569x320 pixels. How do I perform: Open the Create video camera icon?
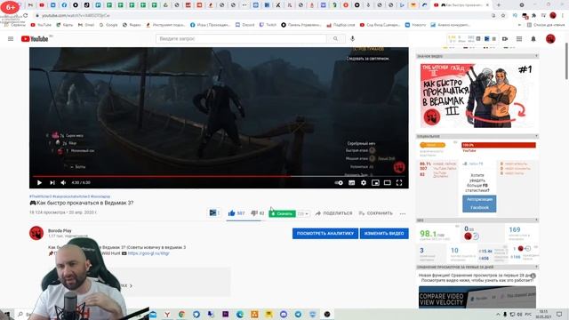pos(505,39)
